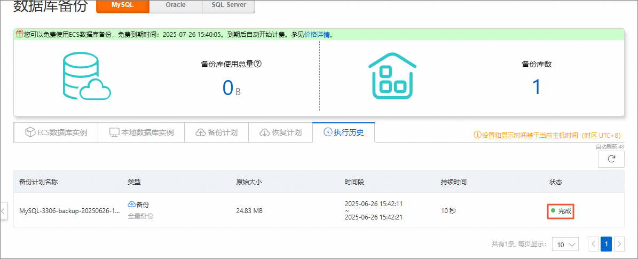Click the refresh button above the table
Screen dimensions: 638x259
point(611,159)
